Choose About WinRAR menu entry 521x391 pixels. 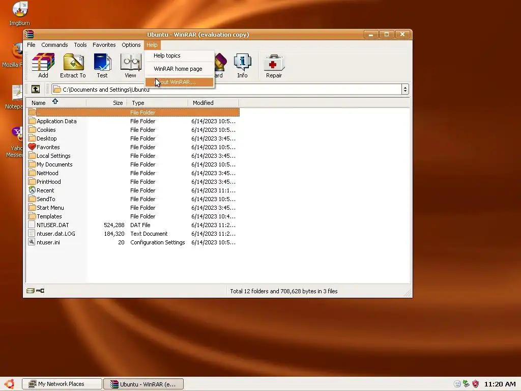[180, 82]
